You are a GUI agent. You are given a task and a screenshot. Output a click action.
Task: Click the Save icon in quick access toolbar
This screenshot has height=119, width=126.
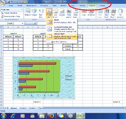click(x=9, y=2)
